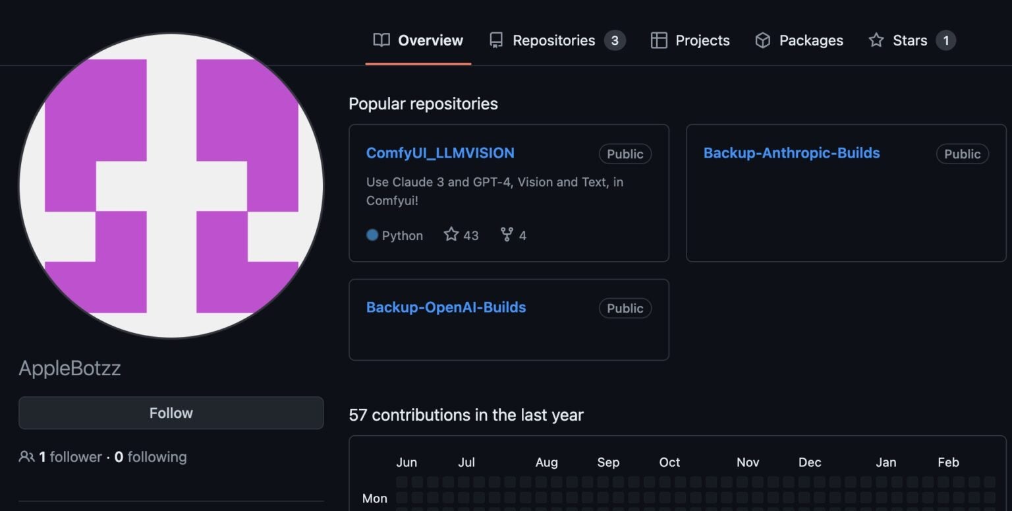The width and height of the screenshot is (1012, 511).
Task: Click the fork icon on ComfyUI_LLMVISION
Action: point(506,235)
